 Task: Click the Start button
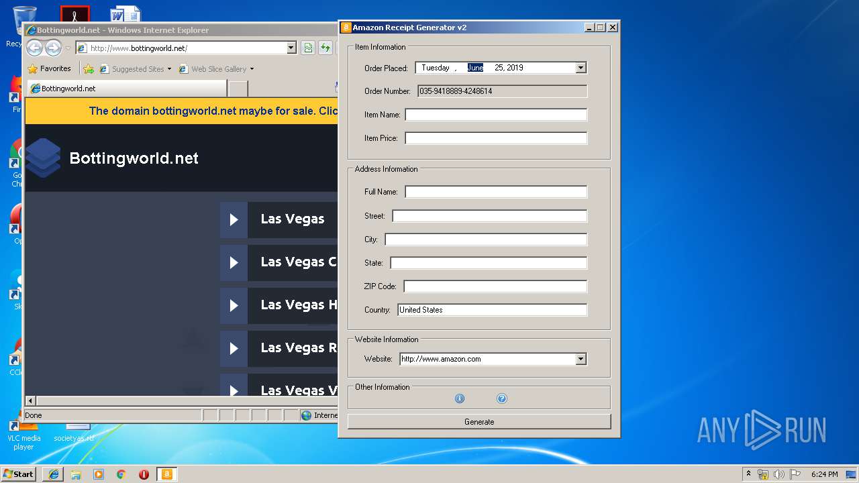[19, 474]
